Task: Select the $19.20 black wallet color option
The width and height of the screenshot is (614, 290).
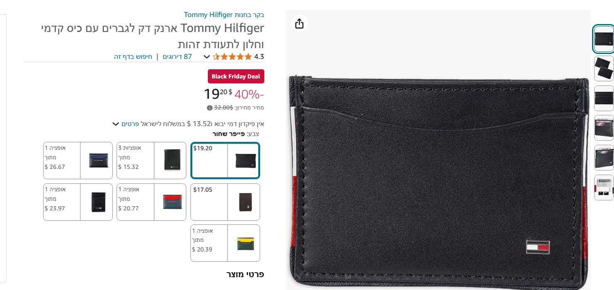Action: [x=225, y=161]
